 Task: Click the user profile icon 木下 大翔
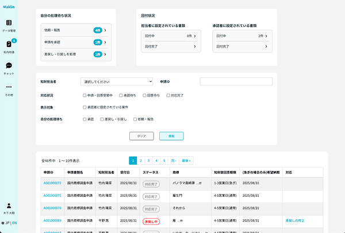tap(9, 205)
